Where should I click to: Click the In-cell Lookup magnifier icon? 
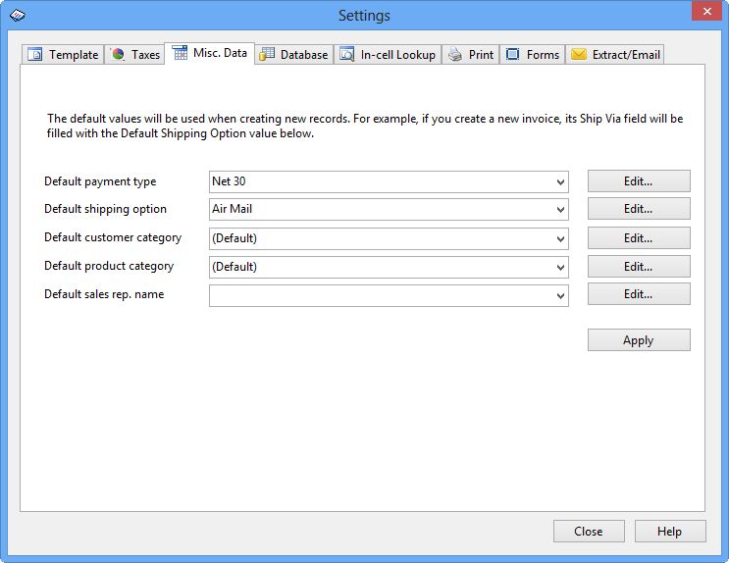pyautogui.click(x=346, y=54)
